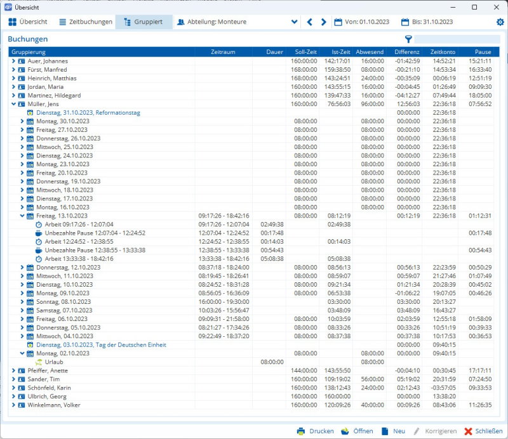This screenshot has height=439, width=508.
Task: Go to next month arrow
Action: (324, 22)
